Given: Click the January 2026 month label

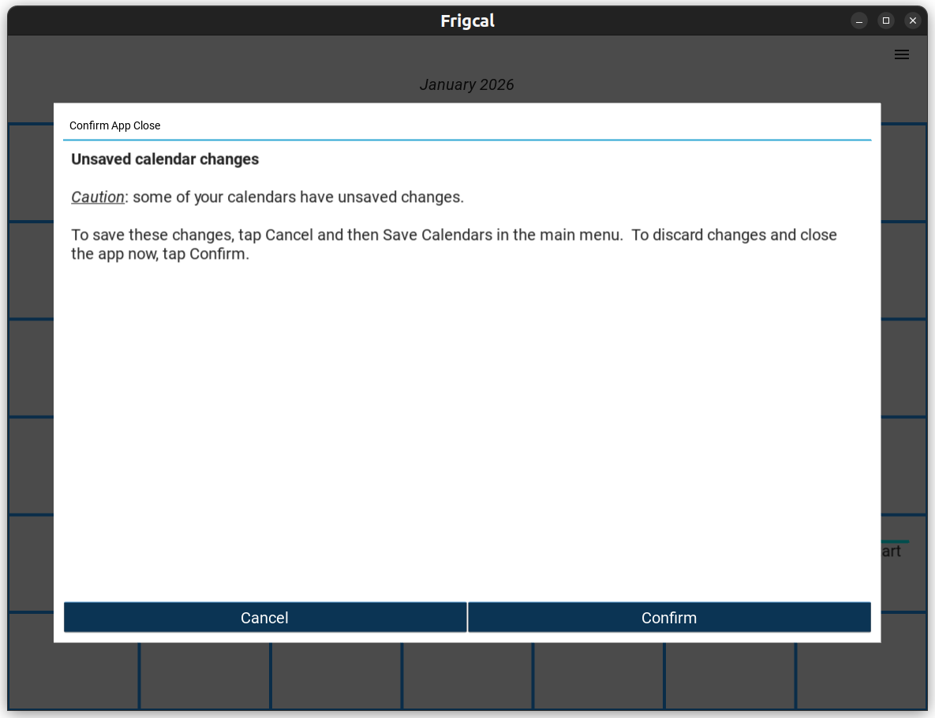Looking at the screenshot, I should pyautogui.click(x=466, y=84).
